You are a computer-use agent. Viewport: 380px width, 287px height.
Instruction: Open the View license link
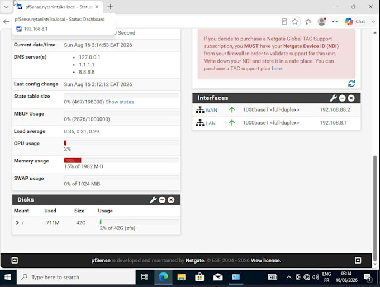265,260
